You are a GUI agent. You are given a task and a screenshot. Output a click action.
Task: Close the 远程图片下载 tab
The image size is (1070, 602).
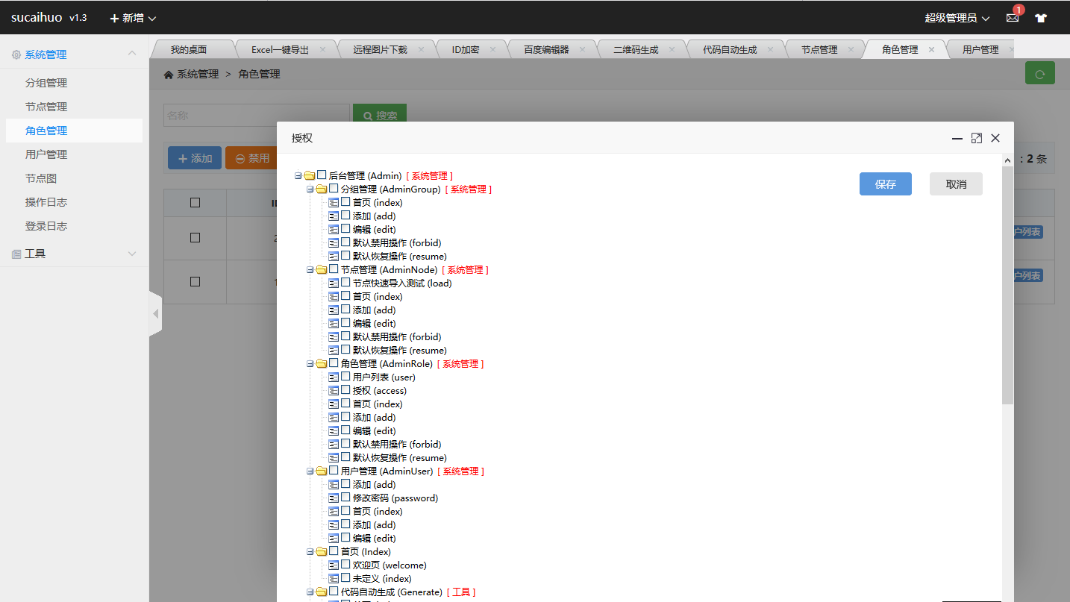(421, 49)
